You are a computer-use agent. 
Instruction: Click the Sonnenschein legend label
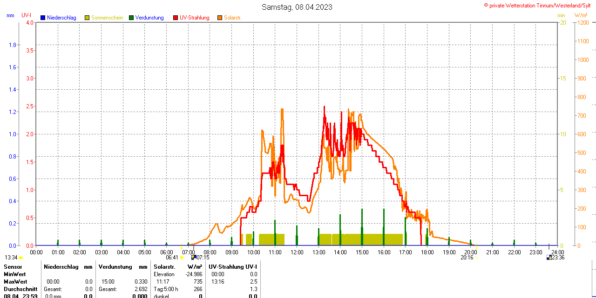[107, 18]
